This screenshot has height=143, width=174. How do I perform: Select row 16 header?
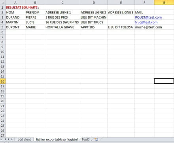click(x=3, y=81)
